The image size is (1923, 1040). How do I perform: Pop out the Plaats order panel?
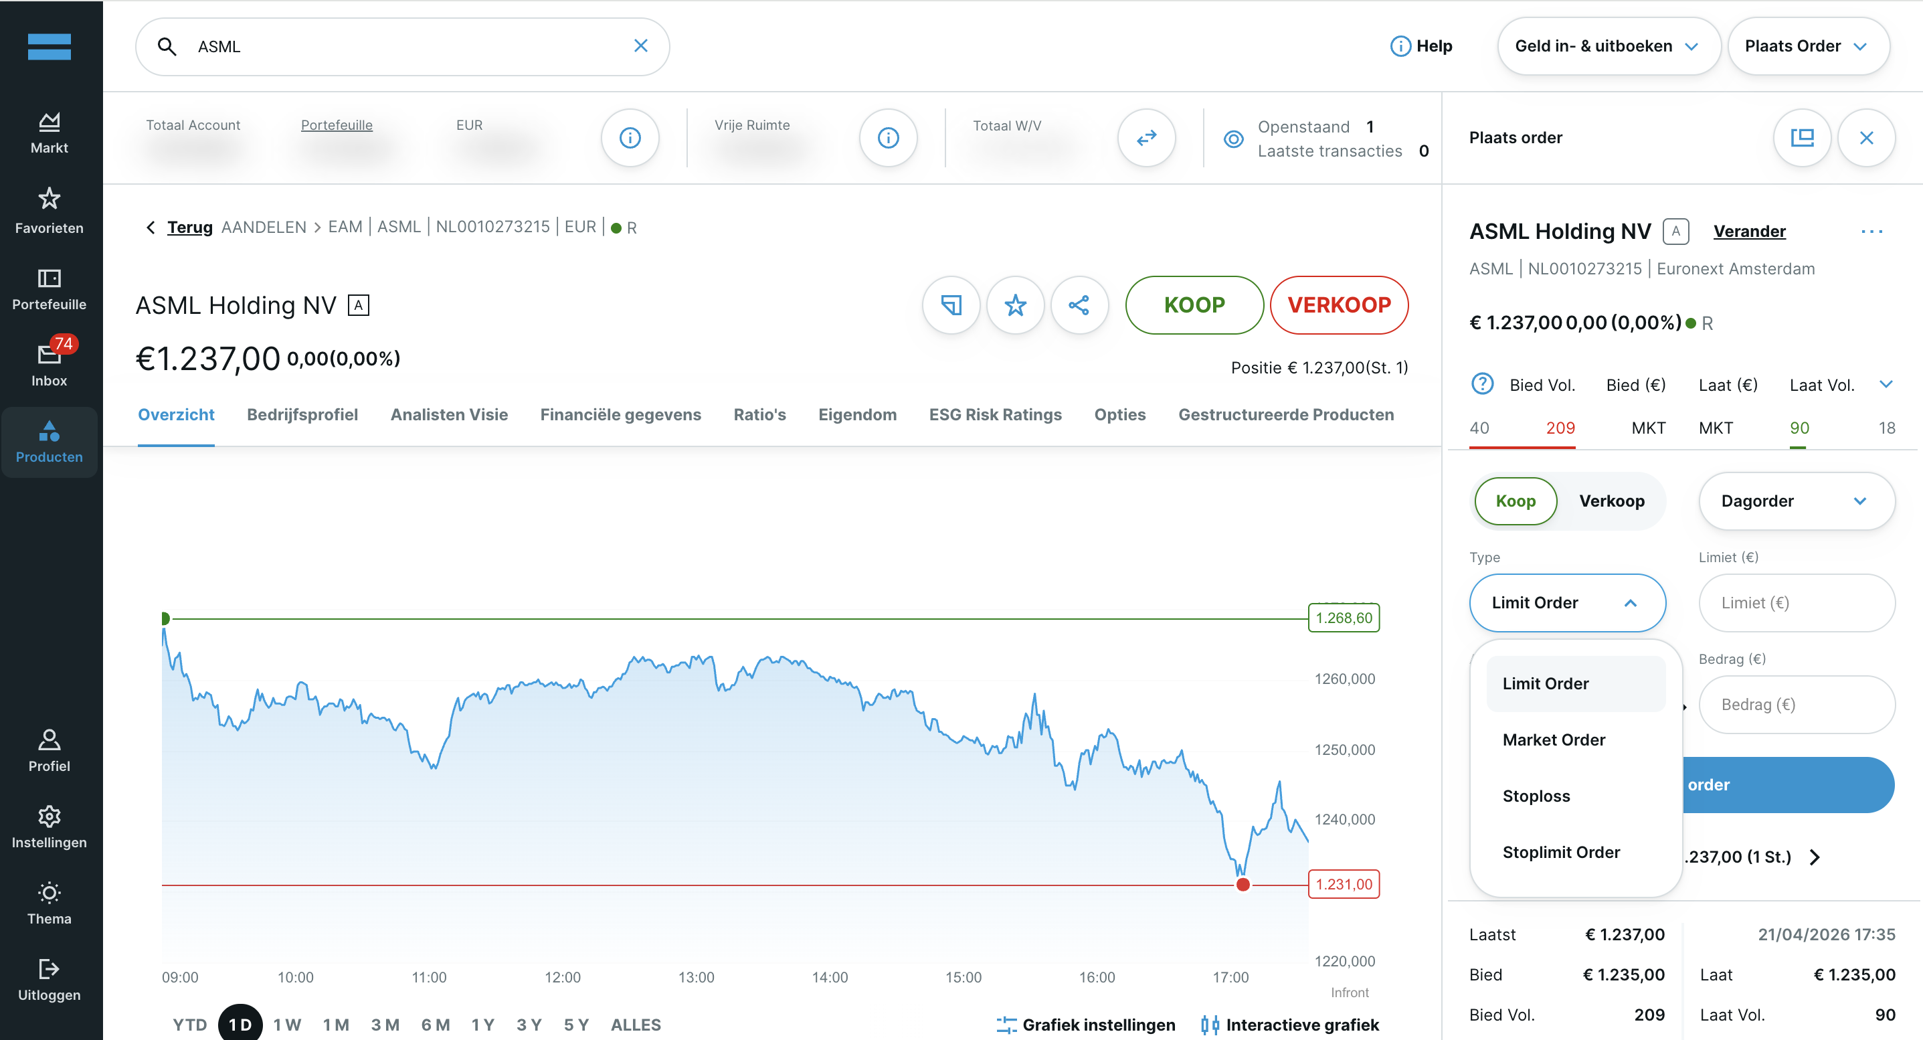pyautogui.click(x=1802, y=137)
